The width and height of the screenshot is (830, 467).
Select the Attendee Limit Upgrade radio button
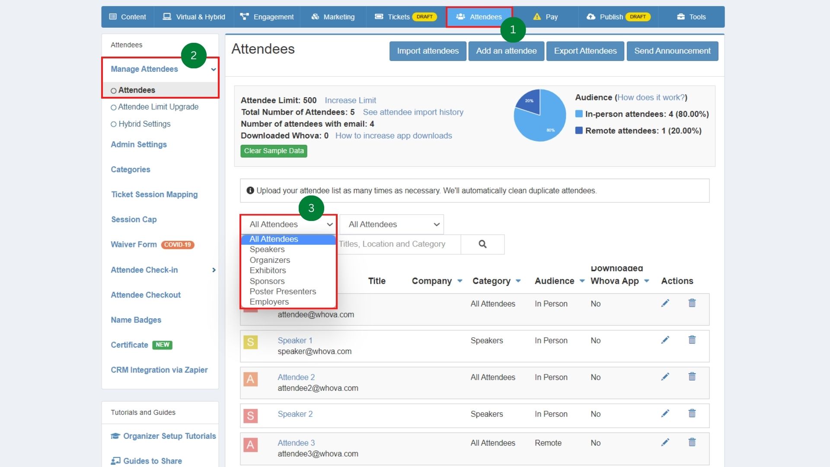(x=114, y=107)
